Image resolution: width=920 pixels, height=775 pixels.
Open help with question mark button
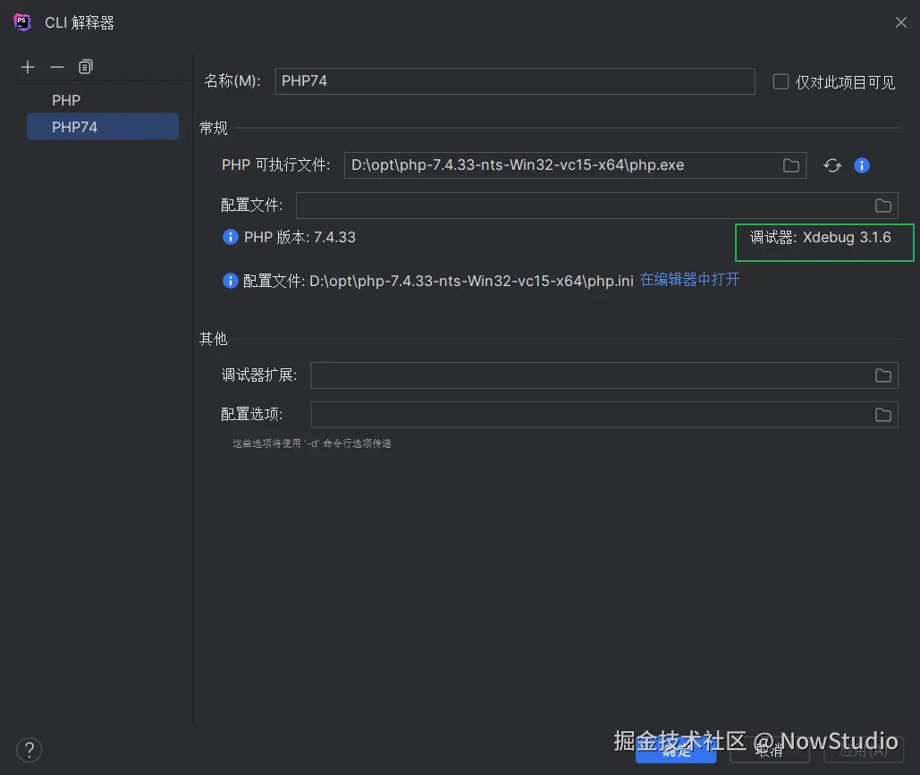pyautogui.click(x=29, y=750)
